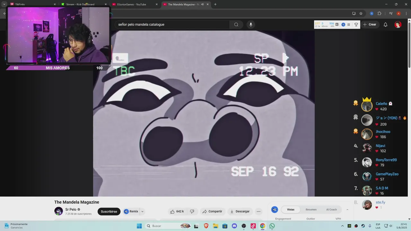This screenshot has height=231, width=411.
Task: Switch to ElJuniorGames - YouTube tab
Action: pos(135,4)
